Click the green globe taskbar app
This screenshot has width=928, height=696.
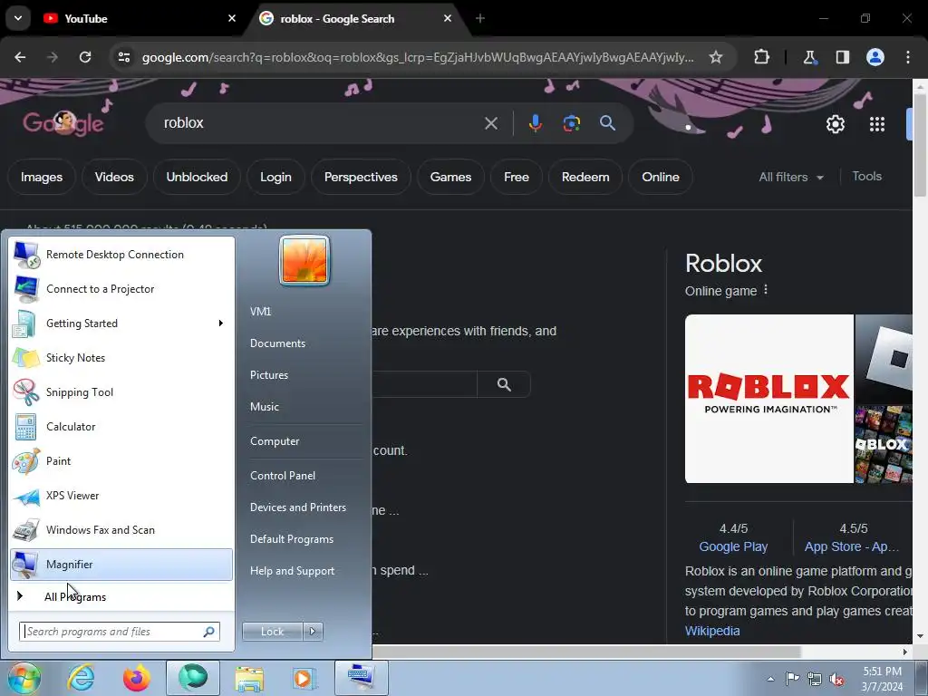pyautogui.click(x=193, y=678)
